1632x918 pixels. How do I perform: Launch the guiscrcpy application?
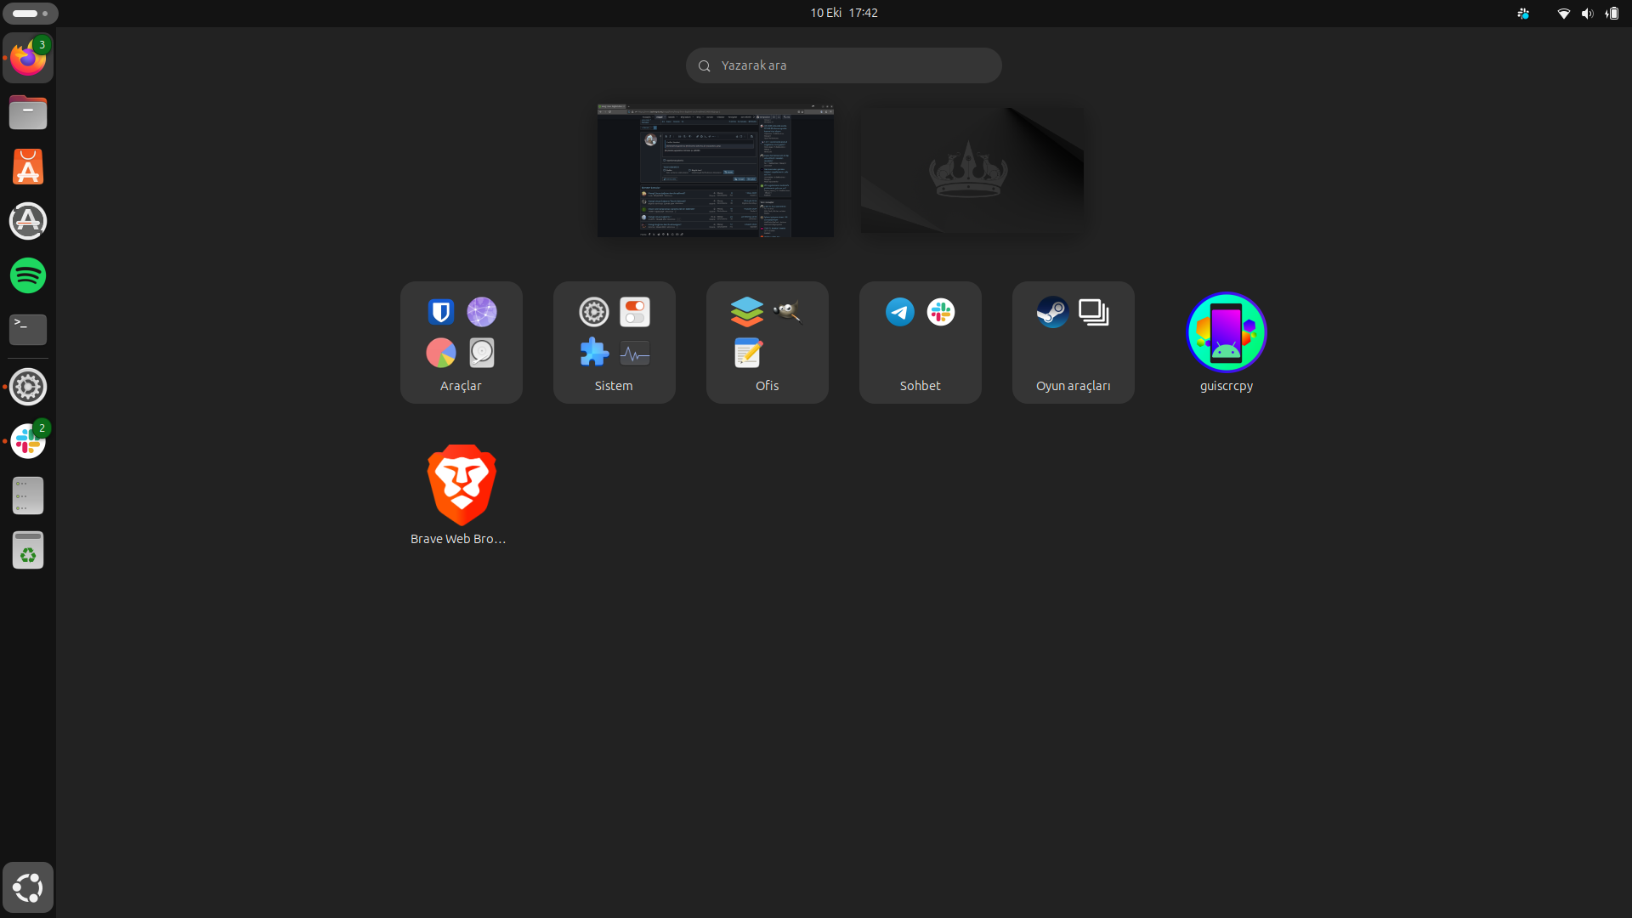pos(1226,333)
